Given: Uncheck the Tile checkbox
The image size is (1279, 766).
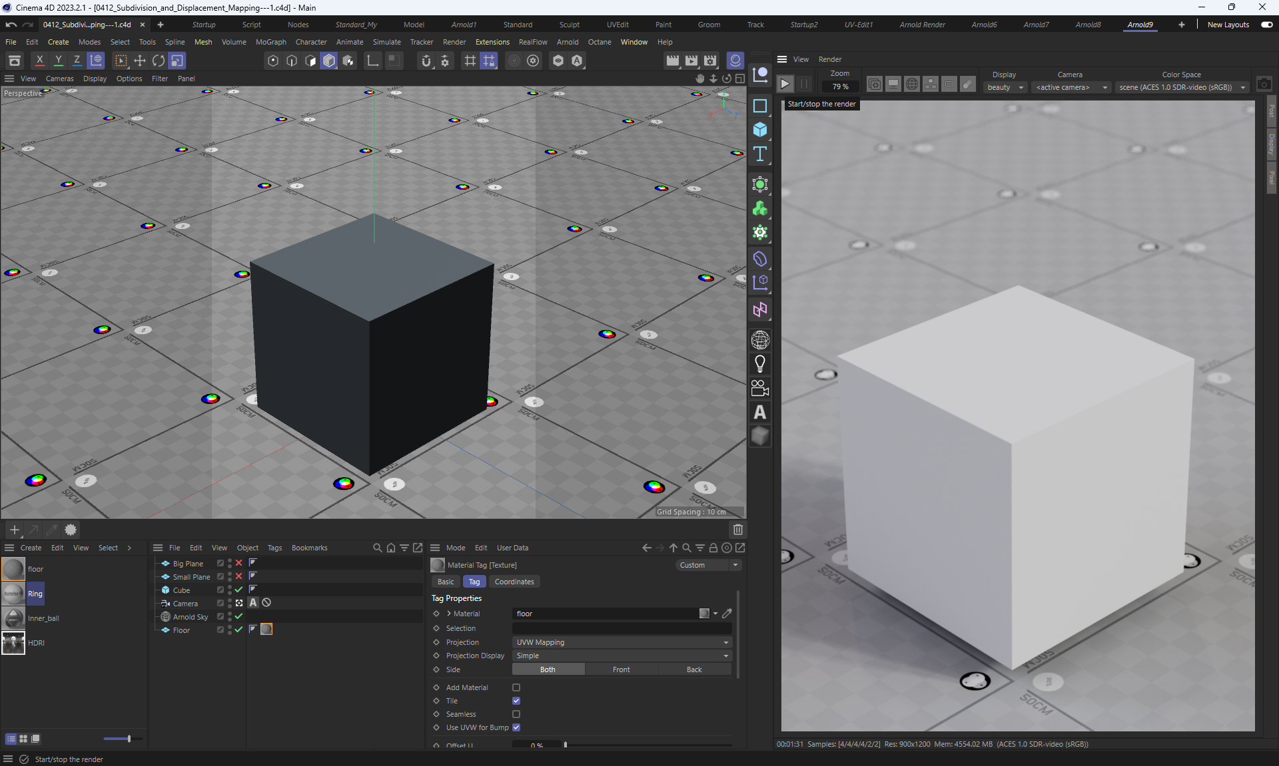Looking at the screenshot, I should pyautogui.click(x=516, y=701).
